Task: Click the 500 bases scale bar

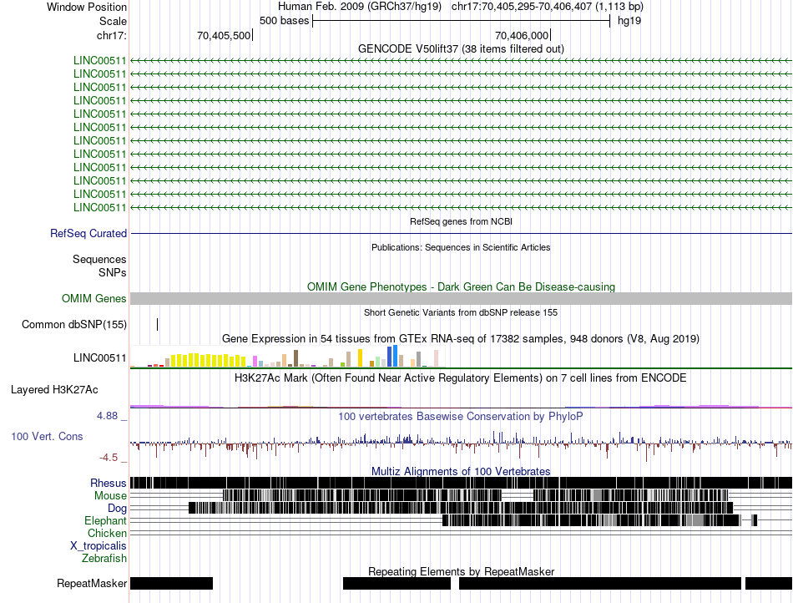Action: [x=462, y=21]
